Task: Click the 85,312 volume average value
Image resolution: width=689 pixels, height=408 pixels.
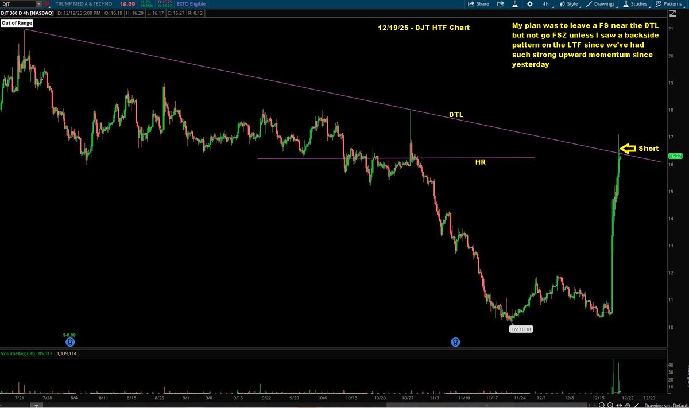Action: tap(45, 354)
